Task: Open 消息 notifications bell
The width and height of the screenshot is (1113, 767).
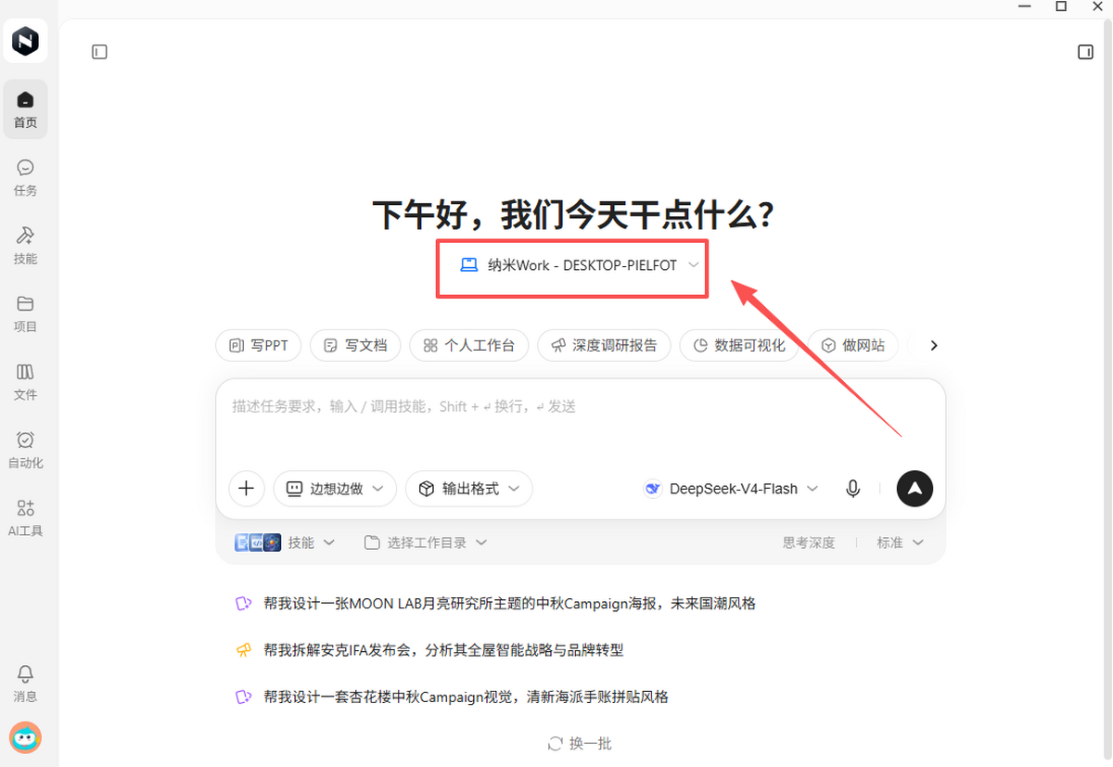Action: click(25, 684)
